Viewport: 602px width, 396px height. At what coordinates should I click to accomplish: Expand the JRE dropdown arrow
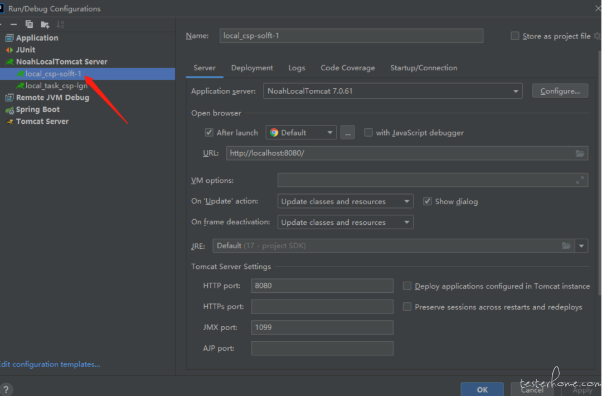[581, 246]
